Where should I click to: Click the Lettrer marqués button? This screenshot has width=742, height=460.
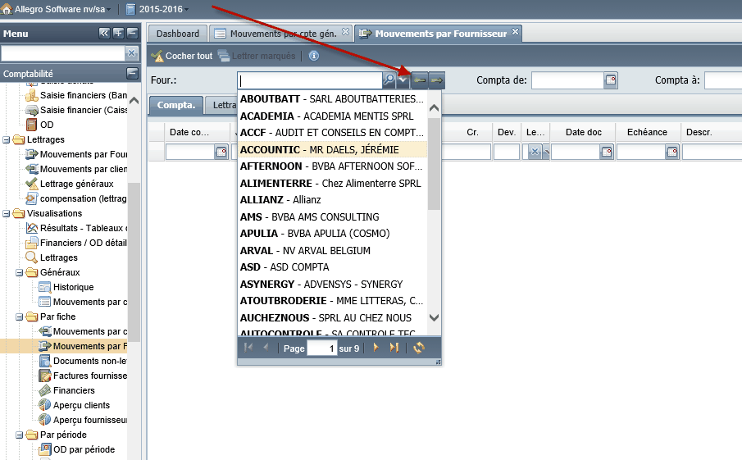tap(257, 56)
